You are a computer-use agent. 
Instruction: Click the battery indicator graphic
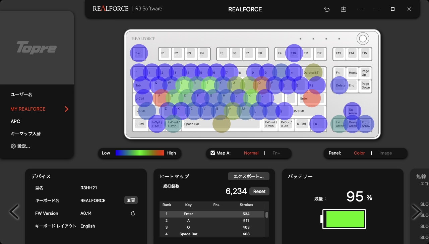click(x=344, y=219)
